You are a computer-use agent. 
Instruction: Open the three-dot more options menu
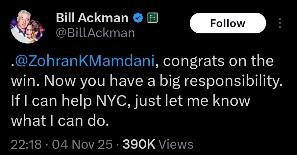[280, 23]
